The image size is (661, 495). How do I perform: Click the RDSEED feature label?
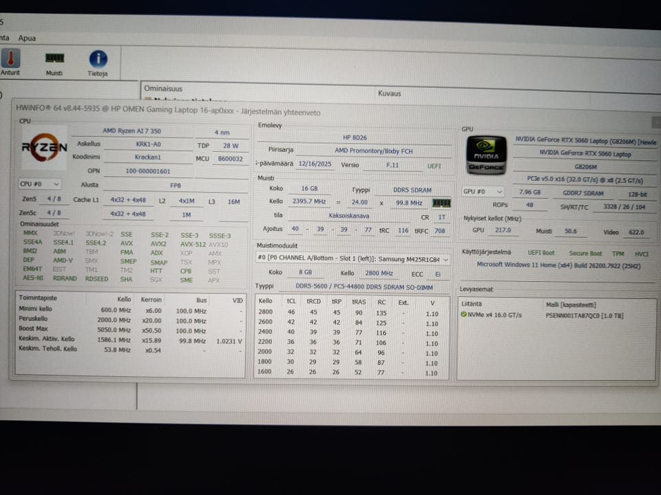[x=96, y=278]
